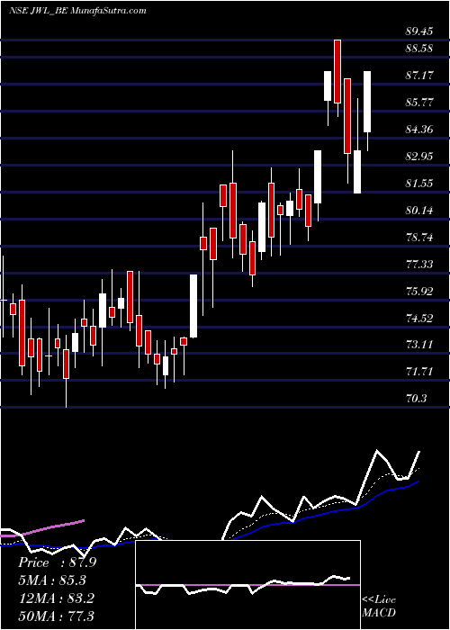
Task: Select the 74.52 price level label
Action: click(x=419, y=319)
